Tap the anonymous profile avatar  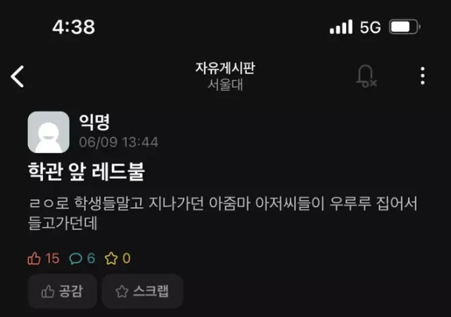pyautogui.click(x=49, y=132)
